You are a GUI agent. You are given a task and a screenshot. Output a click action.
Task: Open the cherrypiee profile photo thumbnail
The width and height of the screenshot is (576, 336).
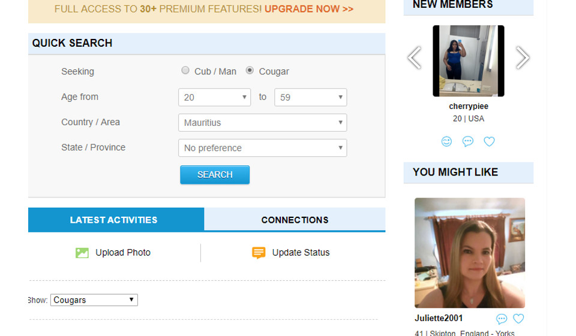click(468, 60)
